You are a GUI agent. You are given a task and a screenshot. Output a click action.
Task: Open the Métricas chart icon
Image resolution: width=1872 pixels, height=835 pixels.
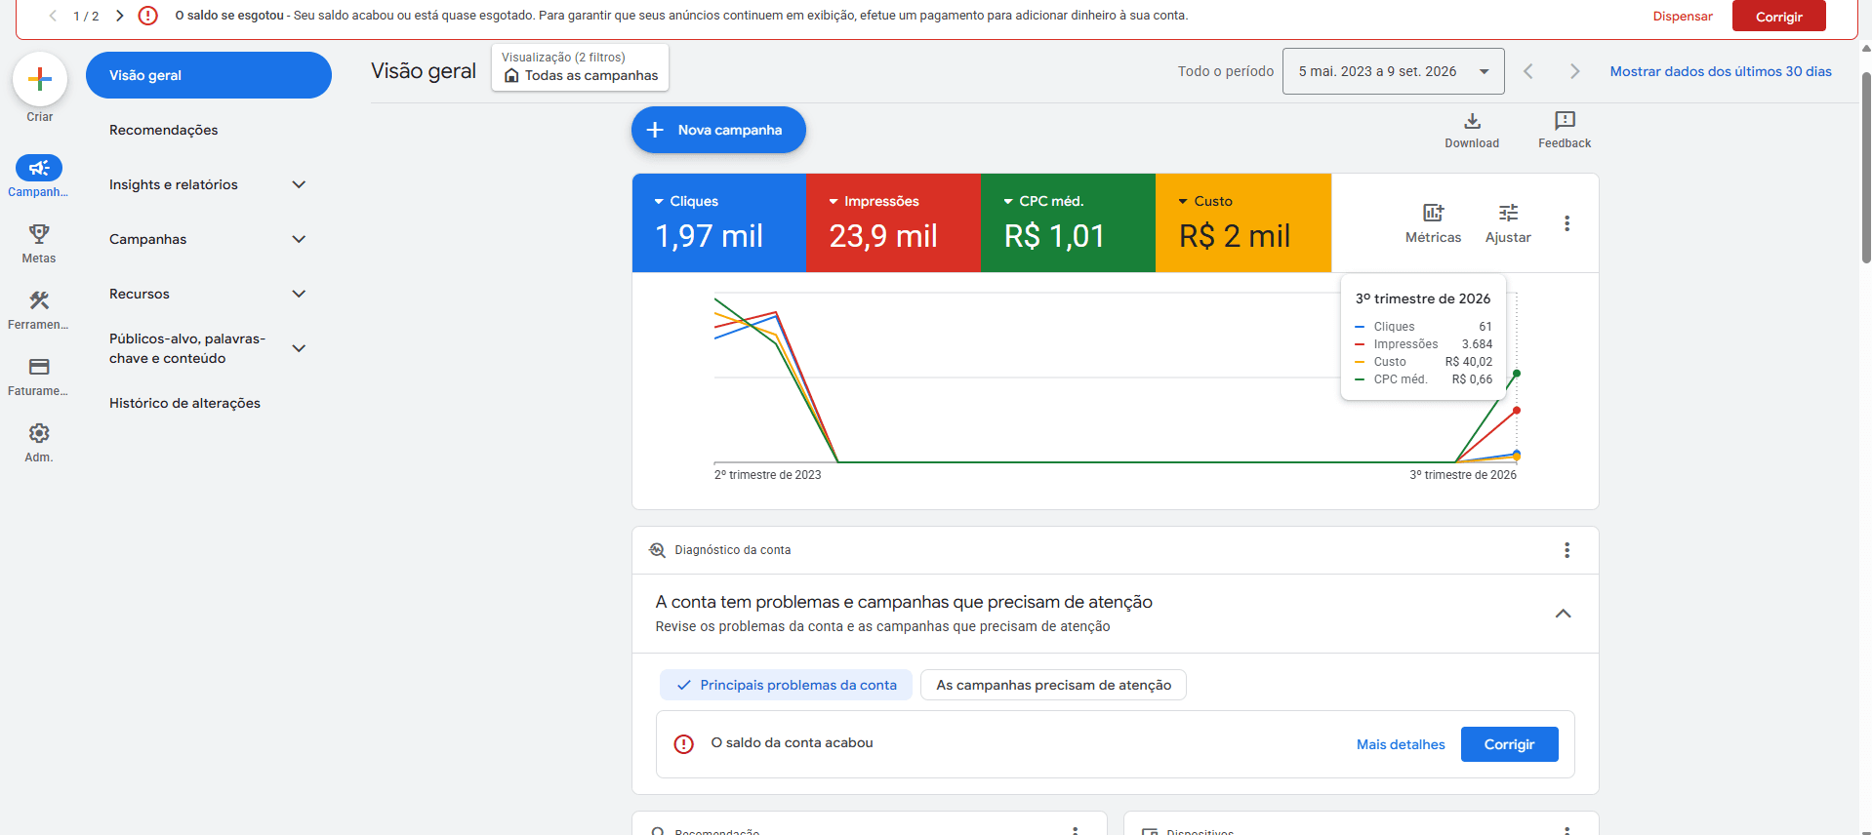(1433, 213)
